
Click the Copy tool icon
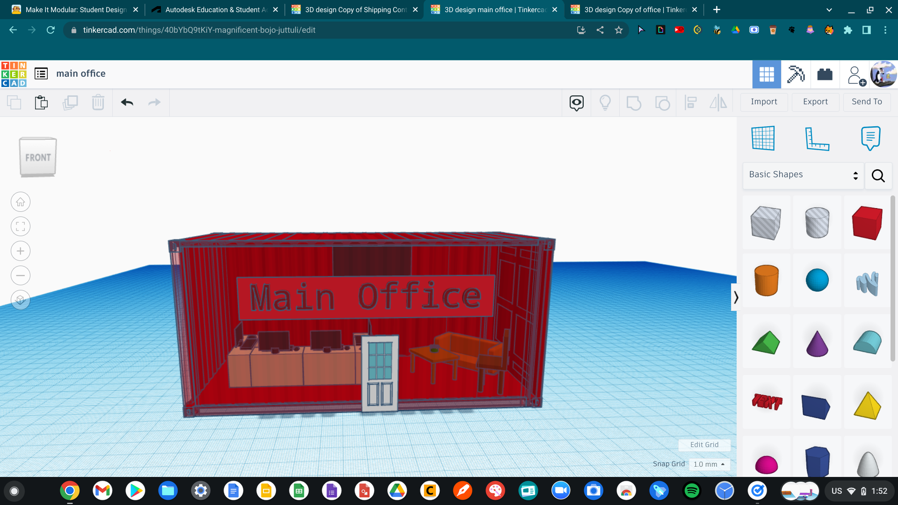(14, 102)
